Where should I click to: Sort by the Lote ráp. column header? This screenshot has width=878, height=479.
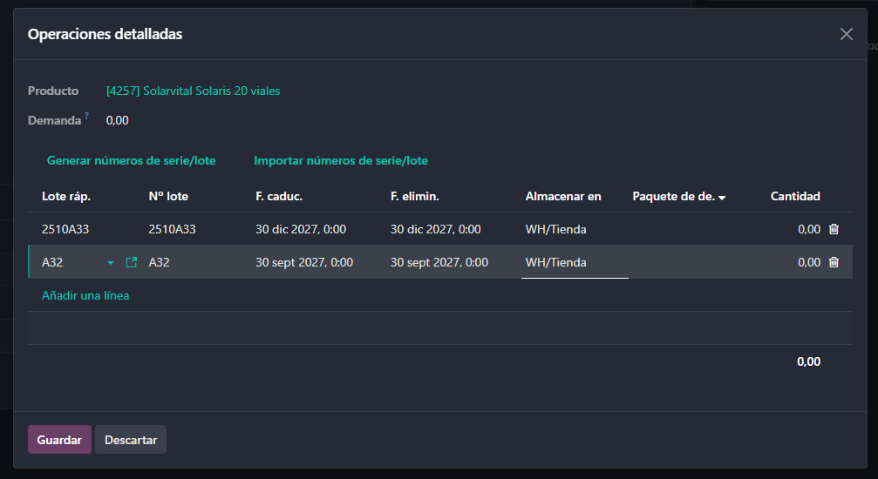coord(66,196)
